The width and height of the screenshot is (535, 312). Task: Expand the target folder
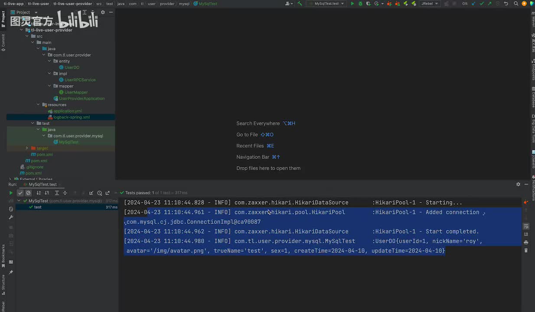pyautogui.click(x=27, y=148)
